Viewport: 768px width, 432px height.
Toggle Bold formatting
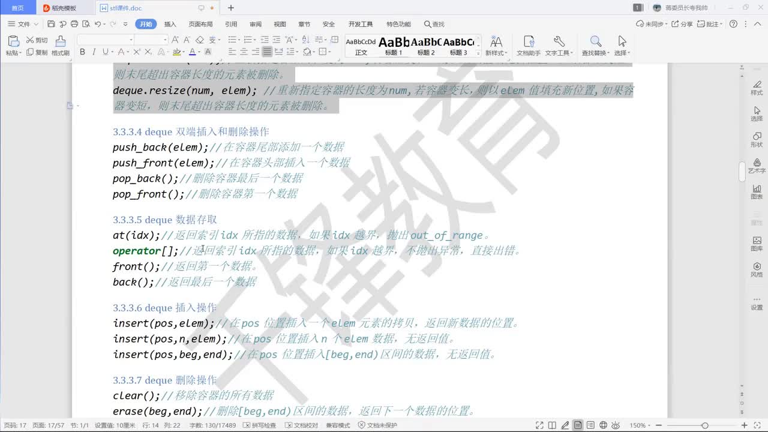coord(83,52)
